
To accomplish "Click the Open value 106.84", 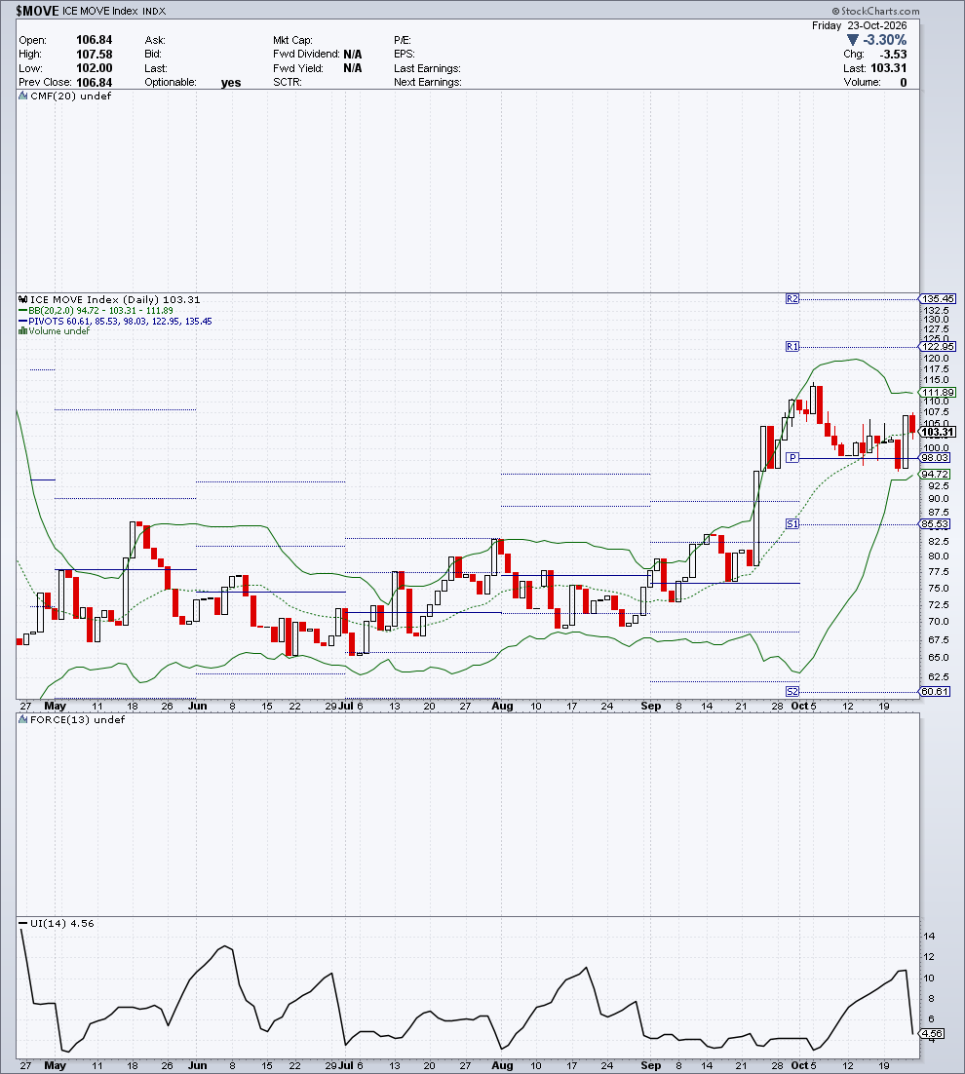I will [94, 40].
